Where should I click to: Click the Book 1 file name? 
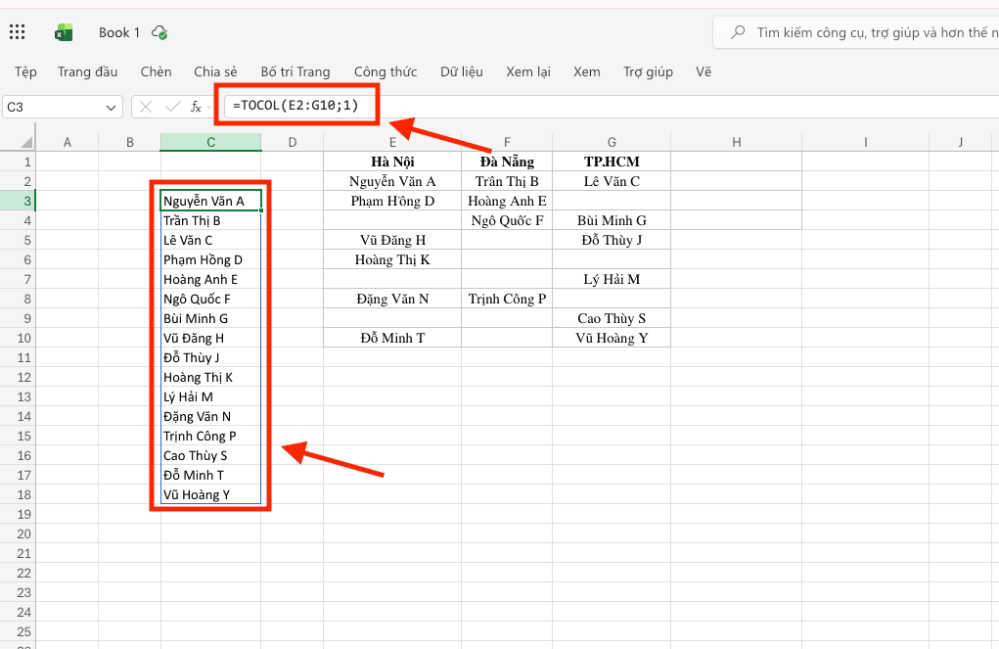click(119, 32)
